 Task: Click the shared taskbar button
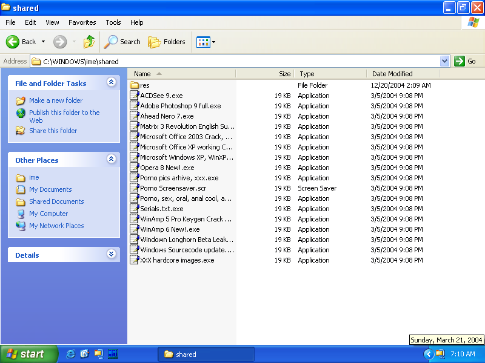point(206,354)
